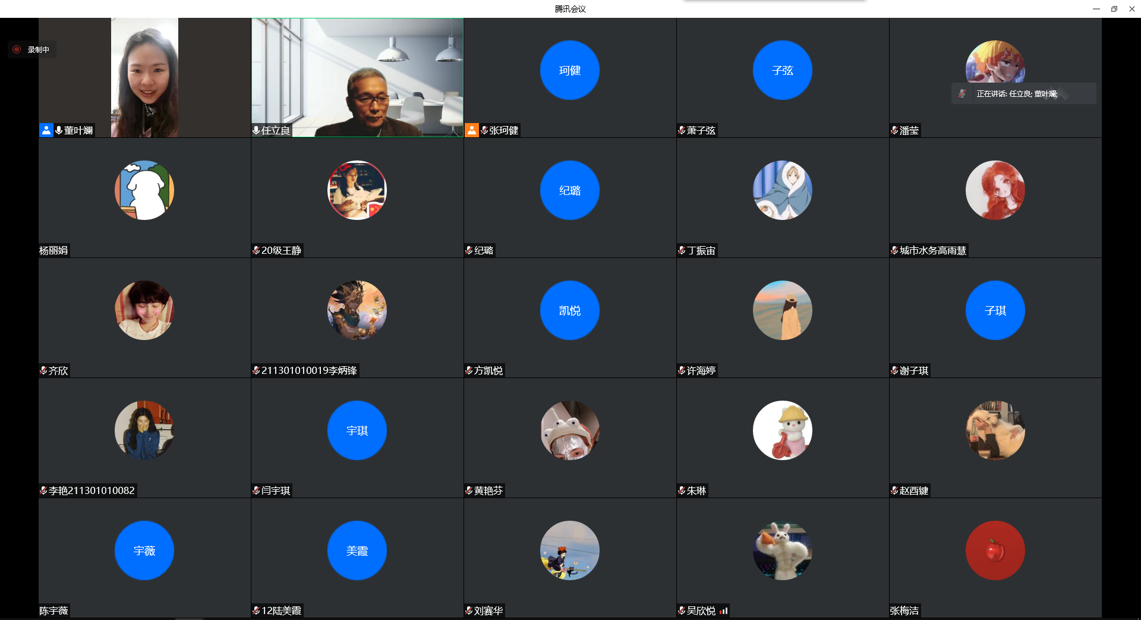Image resolution: width=1141 pixels, height=620 pixels.
Task: Click the muted mic icon beside 闫宇琪
Action: click(x=256, y=490)
